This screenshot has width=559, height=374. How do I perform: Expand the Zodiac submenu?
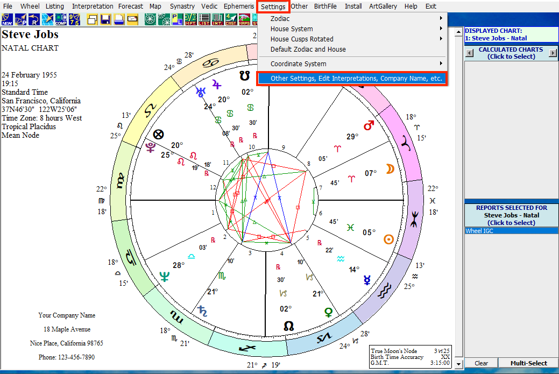click(x=352, y=18)
